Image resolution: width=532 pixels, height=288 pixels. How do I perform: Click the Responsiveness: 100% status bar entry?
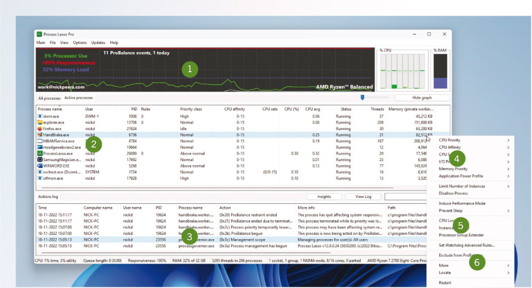(x=147, y=260)
